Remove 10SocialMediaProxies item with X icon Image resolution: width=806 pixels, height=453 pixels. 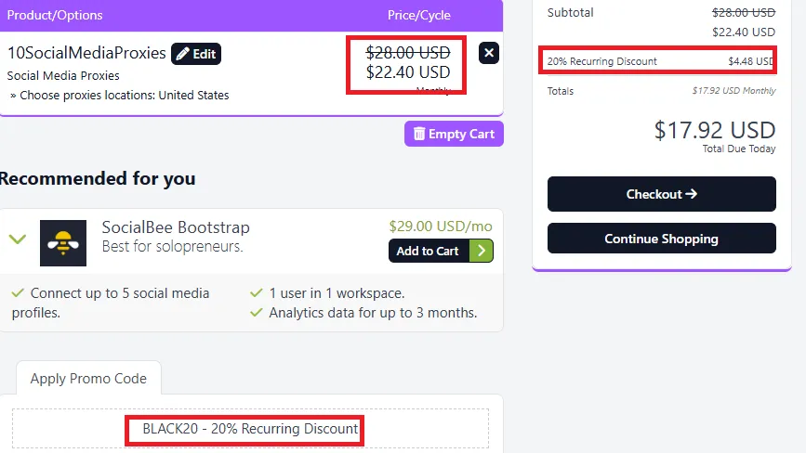[x=489, y=53]
